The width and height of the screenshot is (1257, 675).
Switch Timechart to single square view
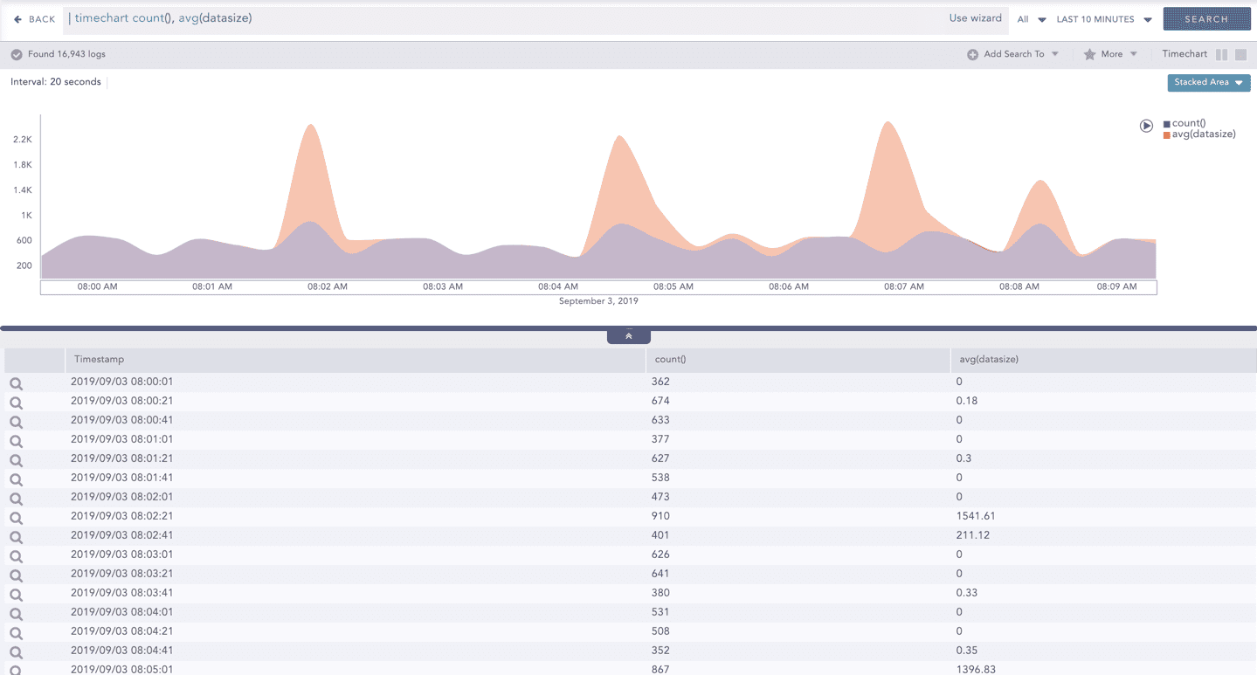click(1240, 54)
